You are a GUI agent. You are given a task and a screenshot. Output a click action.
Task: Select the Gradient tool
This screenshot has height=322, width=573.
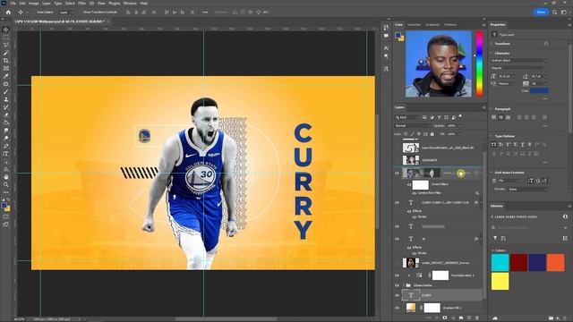click(6, 123)
